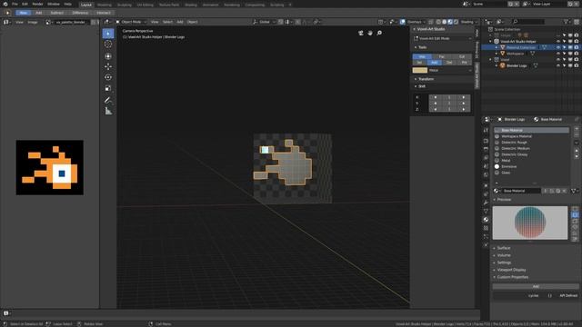Click the Blender logo pixel image thumbnail
Viewport: 582px width, 327px height.
point(50,167)
